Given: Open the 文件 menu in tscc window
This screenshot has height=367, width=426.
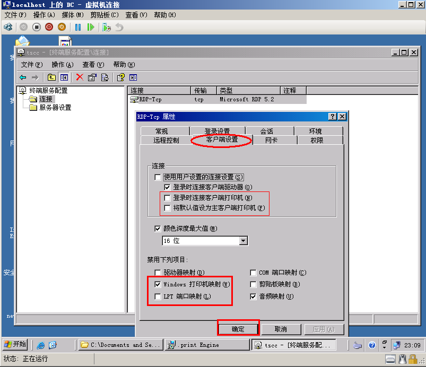Looking at the screenshot, I should tap(32, 65).
